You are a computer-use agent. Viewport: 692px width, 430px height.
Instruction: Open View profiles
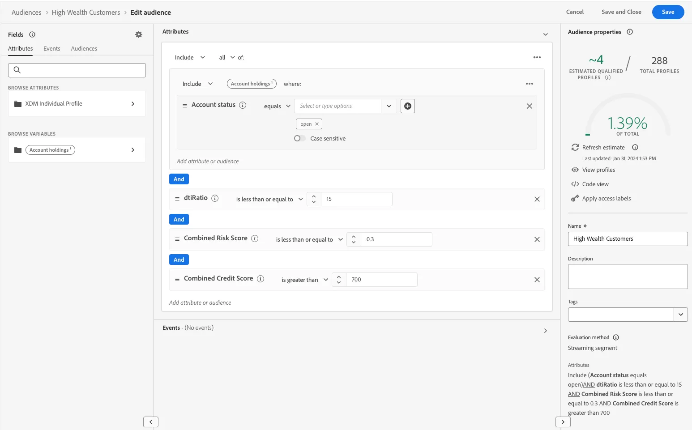coord(598,170)
